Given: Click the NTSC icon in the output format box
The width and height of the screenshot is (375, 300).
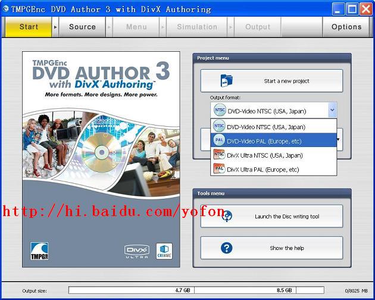Looking at the screenshot, I should [x=219, y=110].
